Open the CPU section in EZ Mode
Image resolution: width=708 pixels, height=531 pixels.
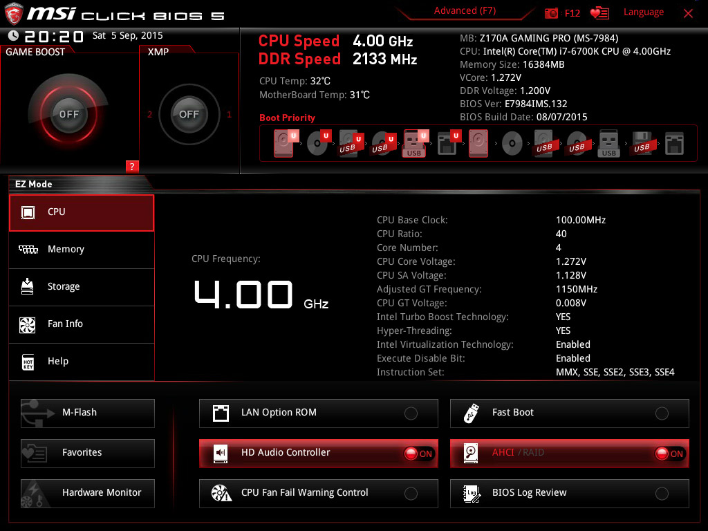pyautogui.click(x=82, y=213)
